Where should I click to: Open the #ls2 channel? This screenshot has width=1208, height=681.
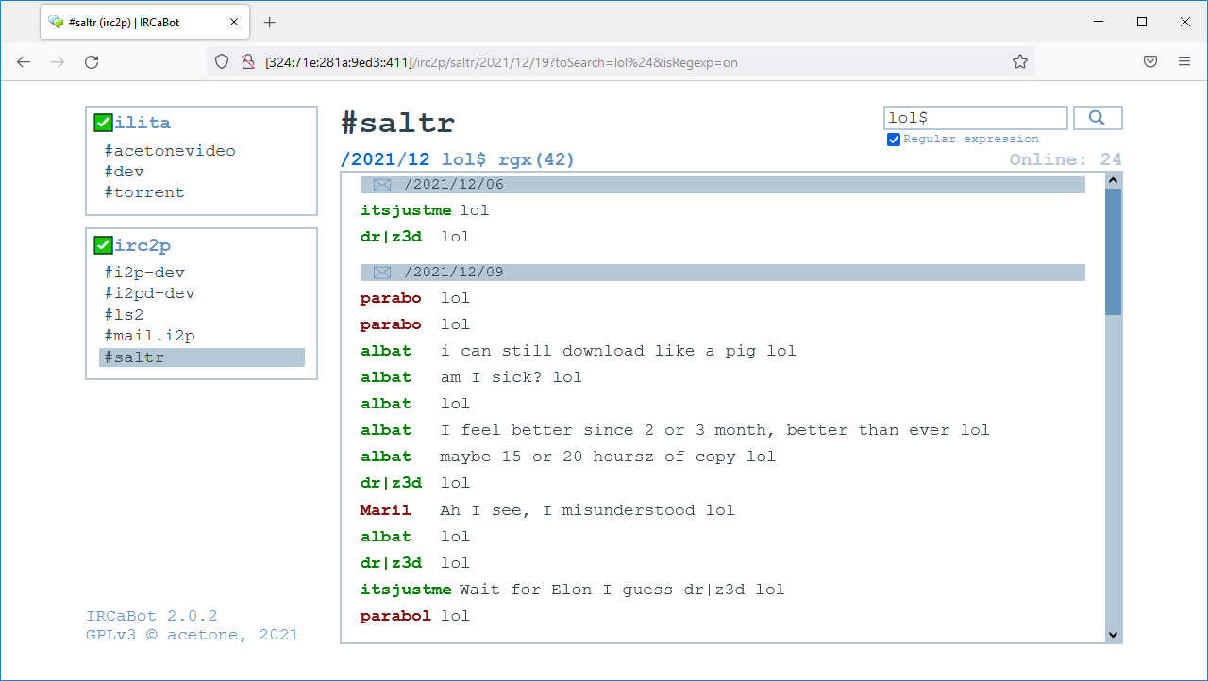pos(125,314)
